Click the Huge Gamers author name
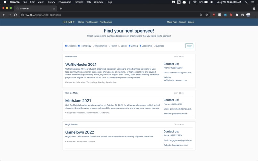This screenshot has height=161, width=258. [x=71, y=124]
